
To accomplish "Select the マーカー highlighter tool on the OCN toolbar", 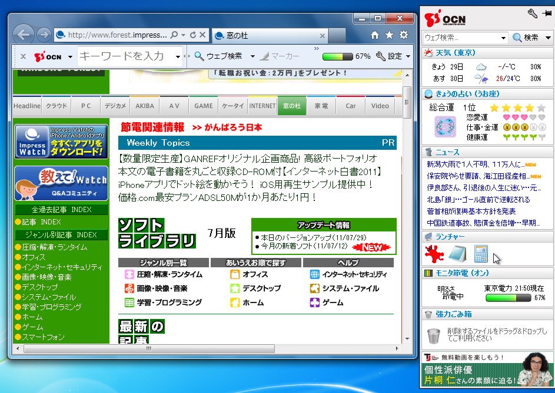I will [x=277, y=56].
